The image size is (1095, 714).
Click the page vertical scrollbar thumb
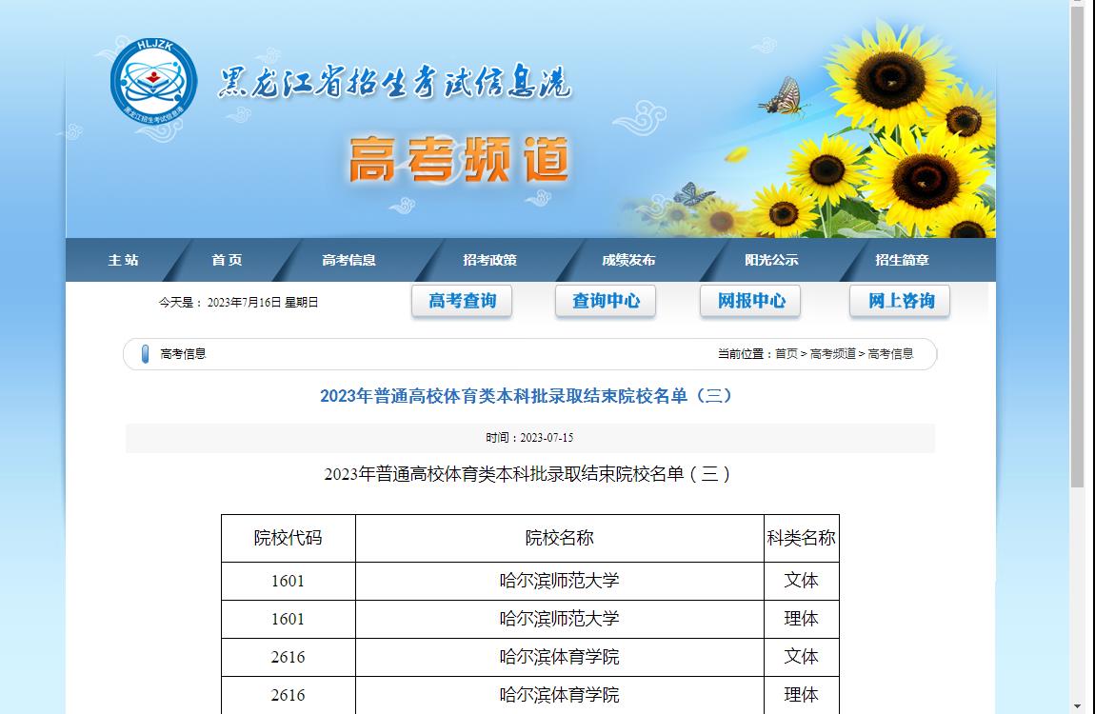[x=1078, y=248]
